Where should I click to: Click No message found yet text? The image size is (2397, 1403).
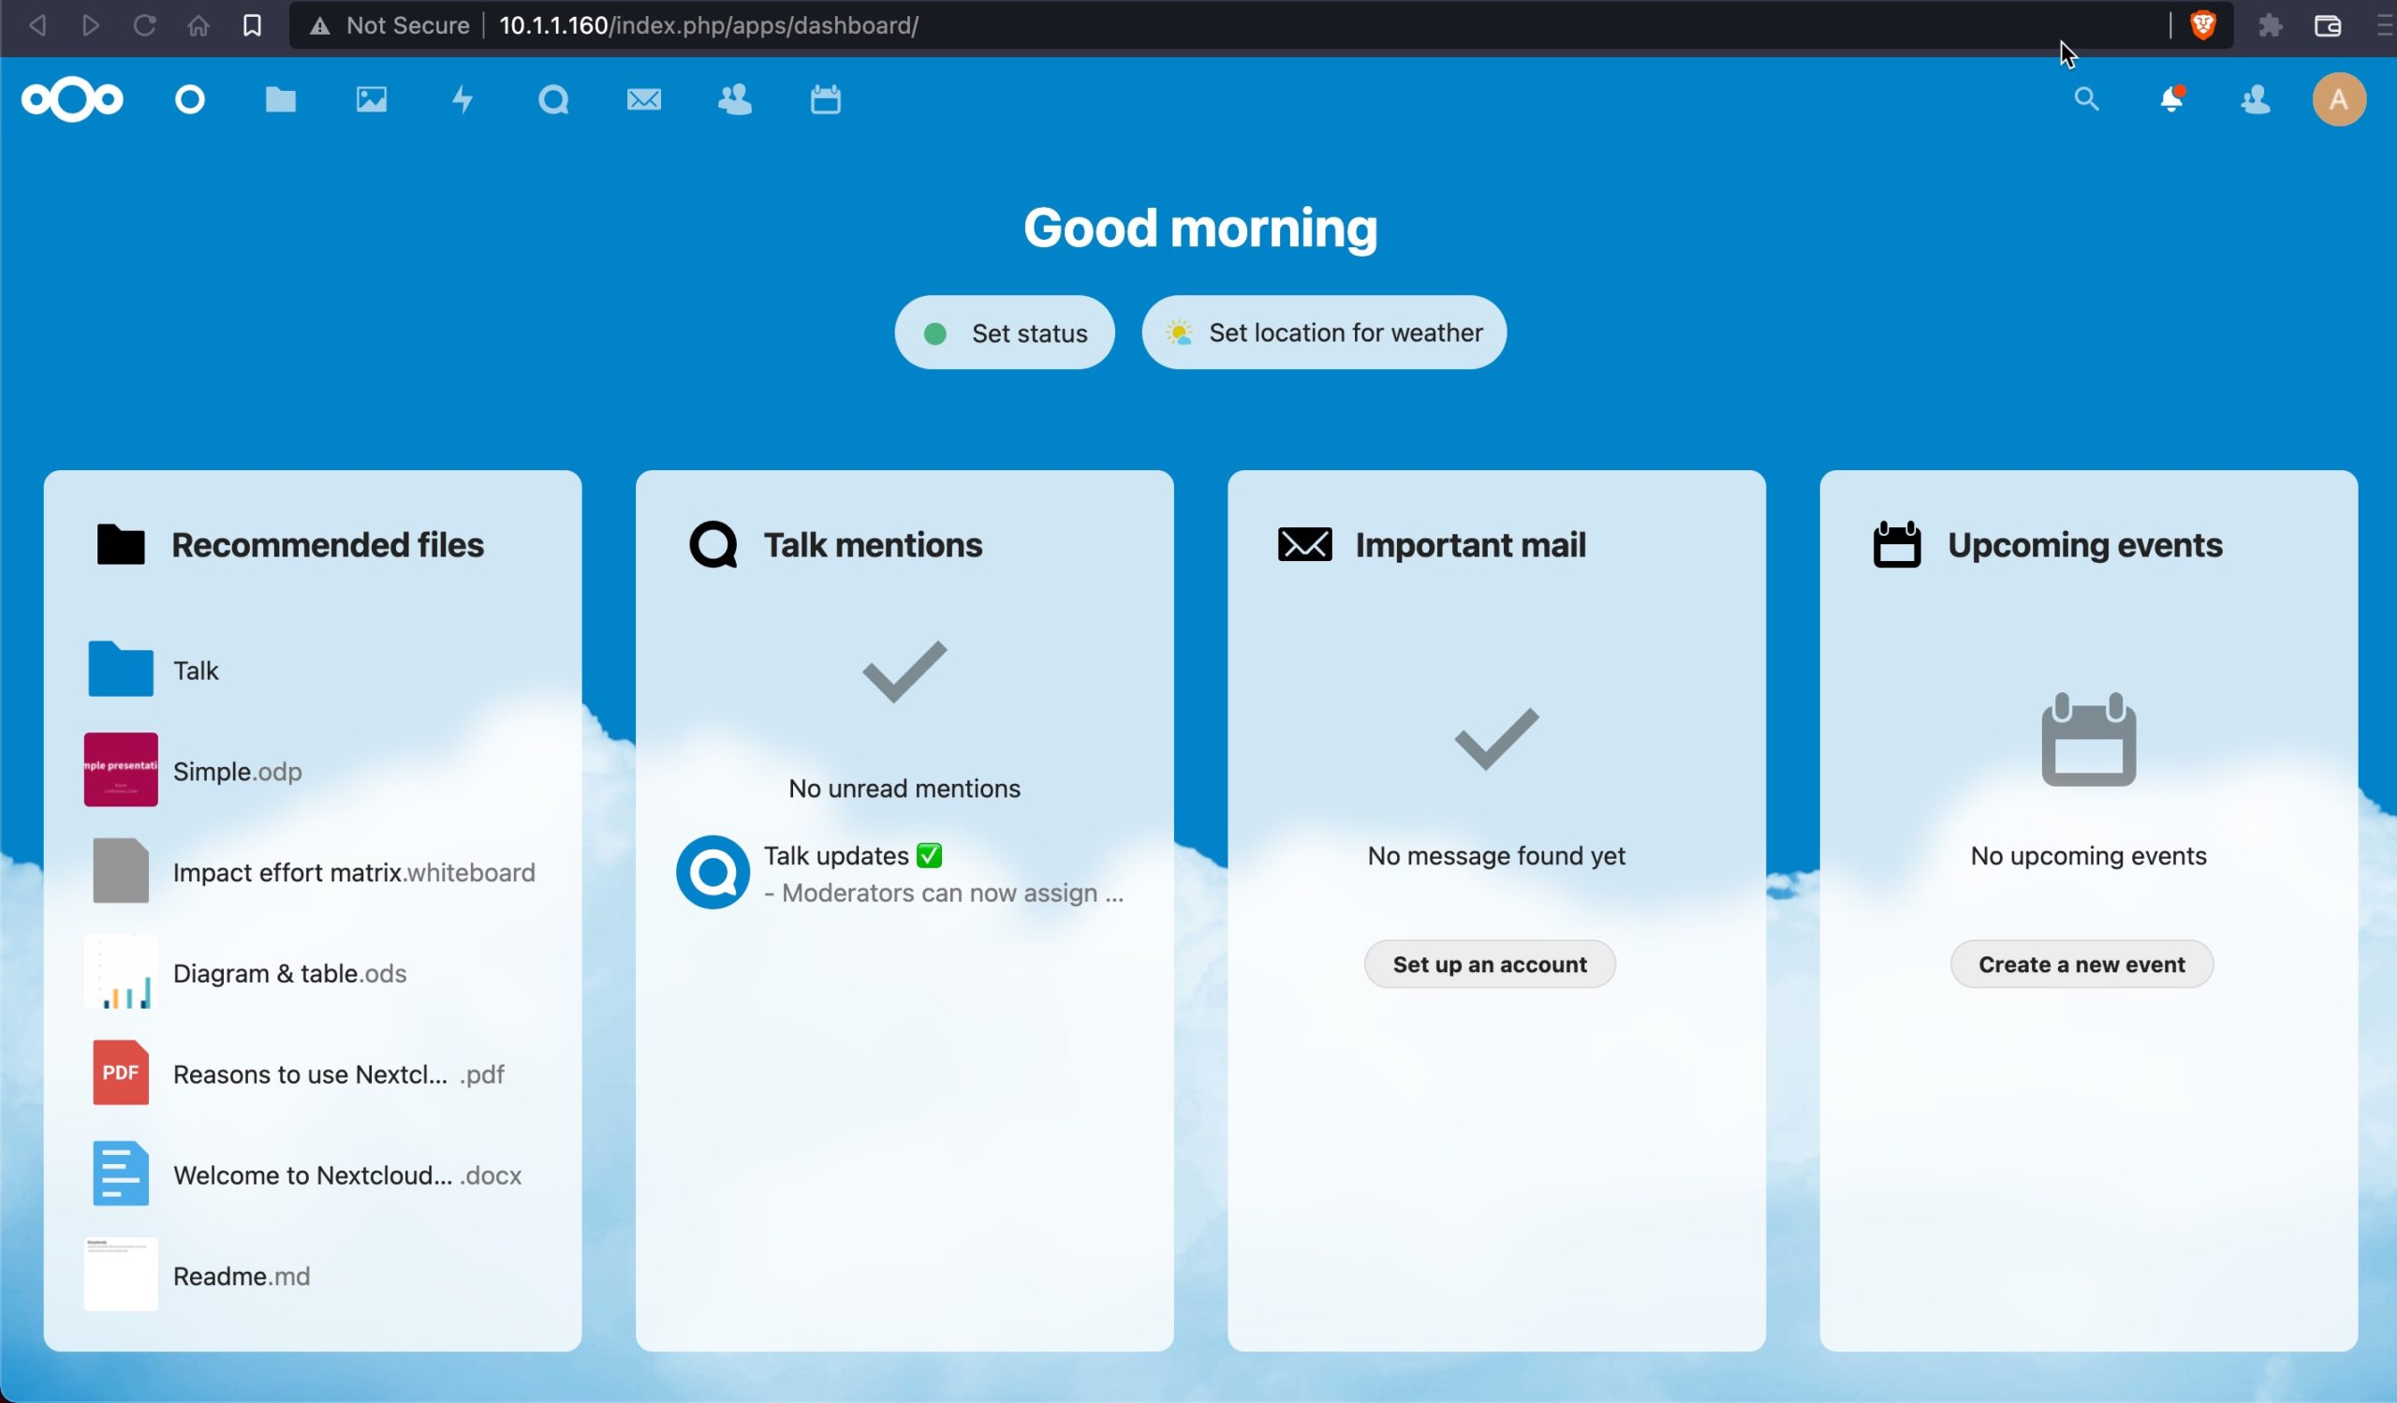click(1496, 856)
